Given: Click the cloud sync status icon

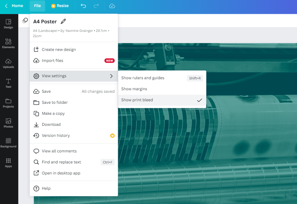Looking at the screenshot, I should pos(112,6).
